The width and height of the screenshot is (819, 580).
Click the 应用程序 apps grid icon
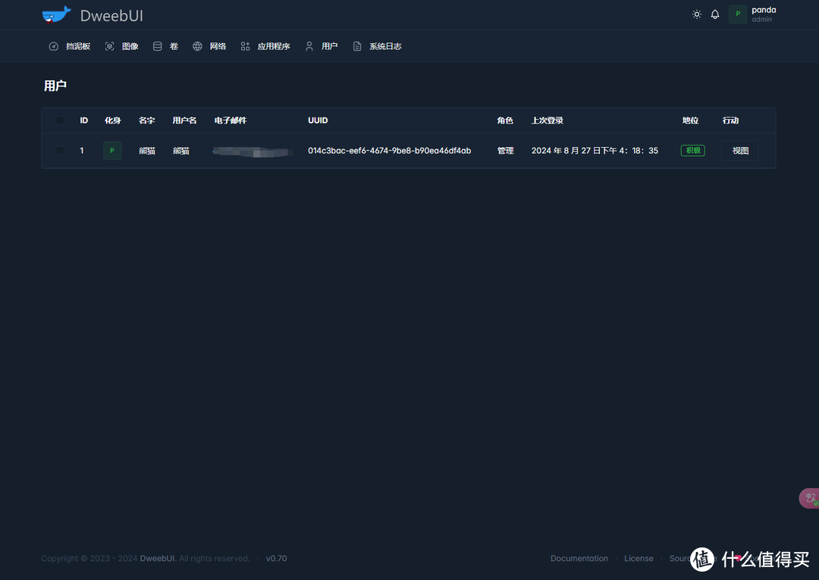[x=245, y=46]
